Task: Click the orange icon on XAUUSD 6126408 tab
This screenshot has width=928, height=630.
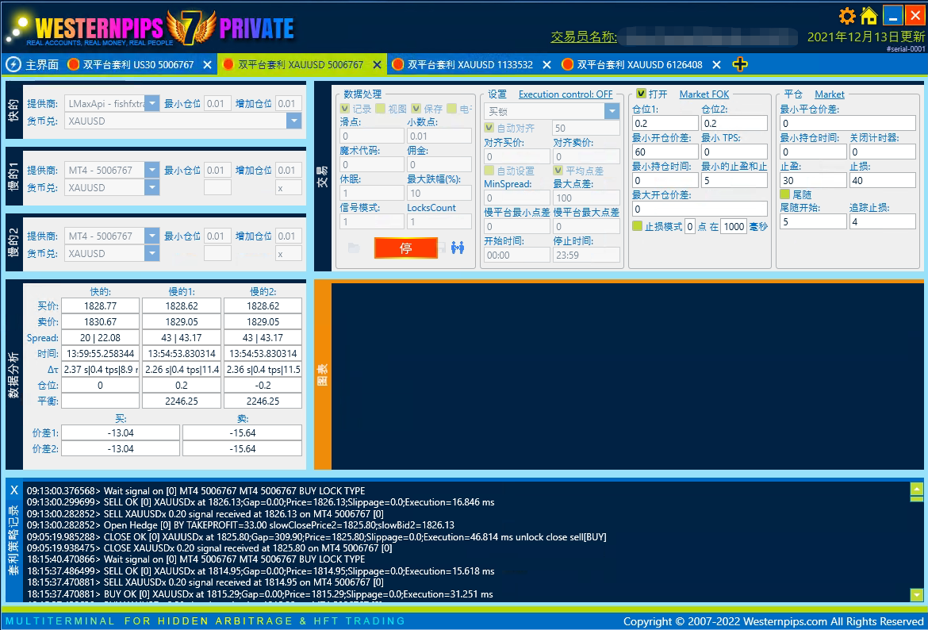Action: pyautogui.click(x=567, y=64)
